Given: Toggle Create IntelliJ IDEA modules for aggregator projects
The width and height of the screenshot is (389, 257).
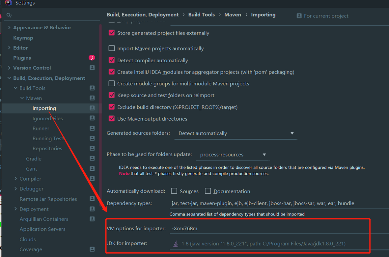Looking at the screenshot, I should [112, 72].
